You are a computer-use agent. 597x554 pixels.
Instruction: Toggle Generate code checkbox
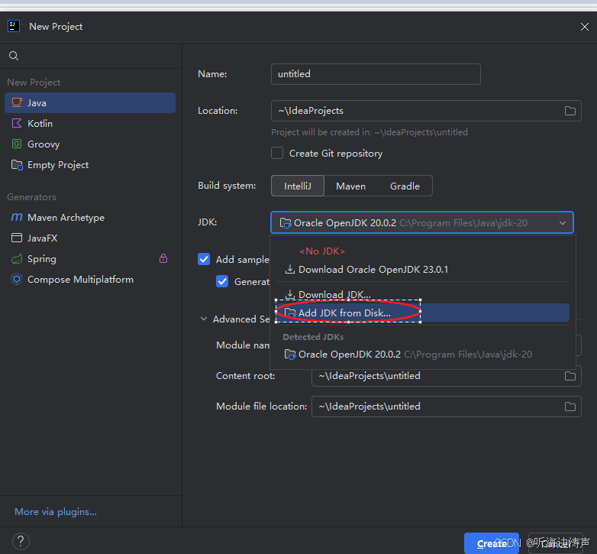222,281
